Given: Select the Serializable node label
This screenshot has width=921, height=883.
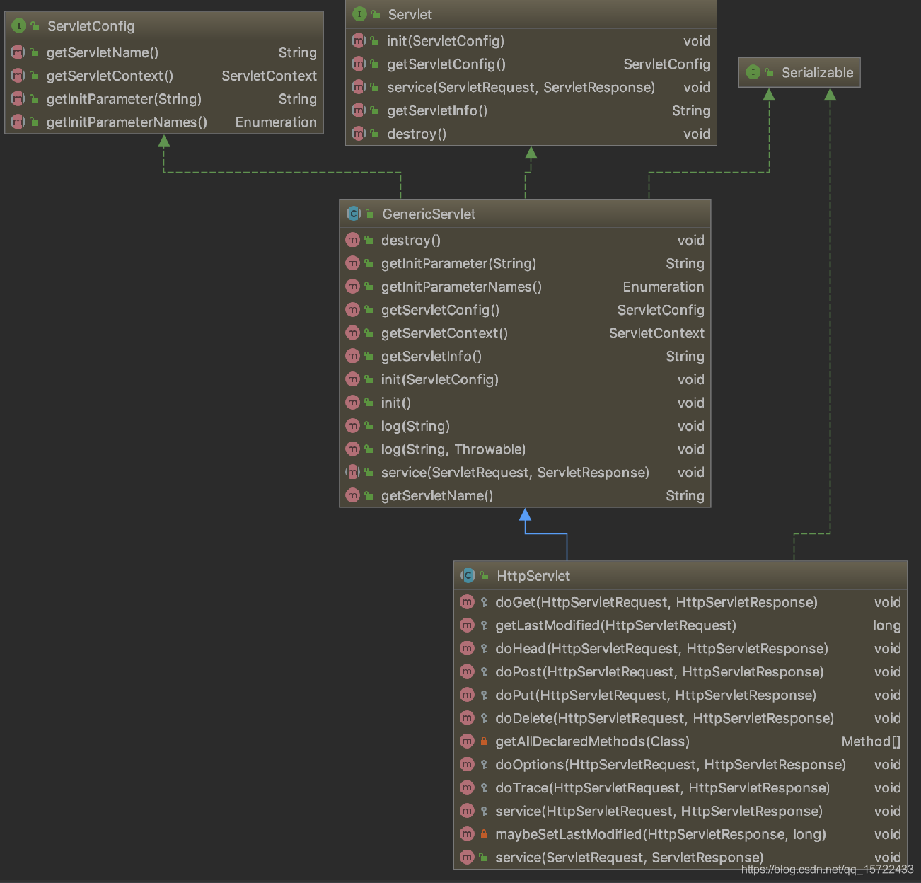Looking at the screenshot, I should point(817,72).
